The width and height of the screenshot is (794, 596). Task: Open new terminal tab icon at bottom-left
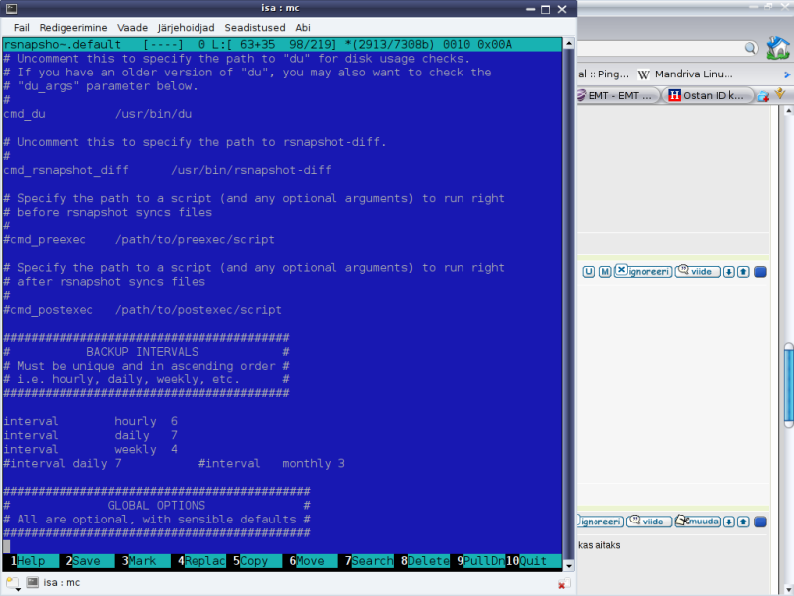click(x=12, y=583)
